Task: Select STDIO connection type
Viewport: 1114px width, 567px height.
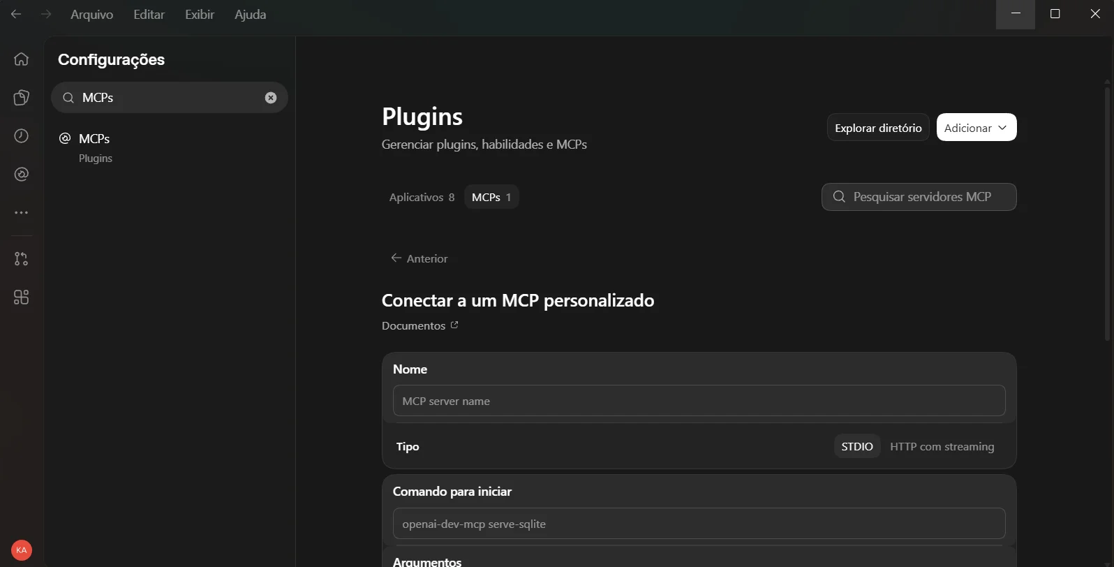Action: click(857, 446)
